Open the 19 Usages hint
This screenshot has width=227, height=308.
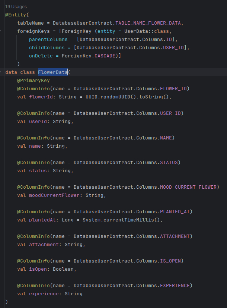pos(16,7)
